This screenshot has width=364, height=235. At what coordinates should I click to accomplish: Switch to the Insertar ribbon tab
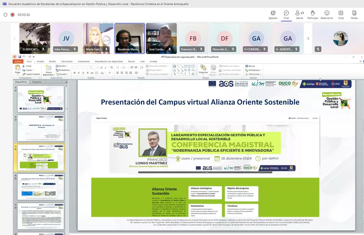[40, 62]
